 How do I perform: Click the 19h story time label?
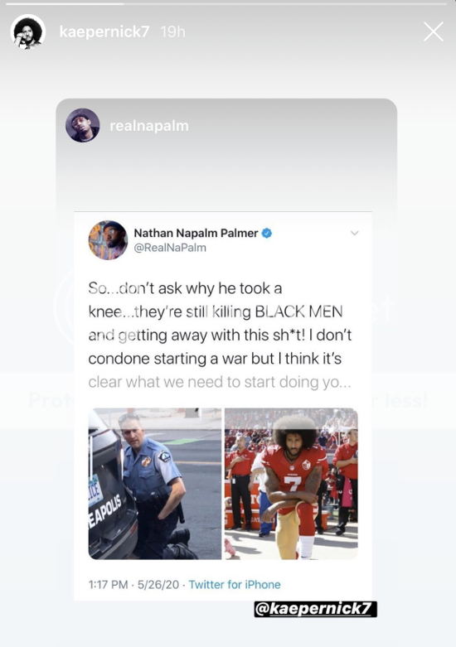coord(172,31)
